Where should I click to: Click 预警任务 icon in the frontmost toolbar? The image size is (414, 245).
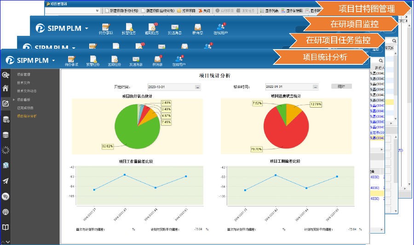(93, 61)
